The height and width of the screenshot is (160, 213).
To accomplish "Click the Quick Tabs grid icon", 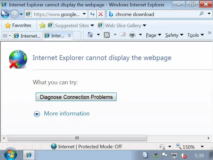I will 5,36.
